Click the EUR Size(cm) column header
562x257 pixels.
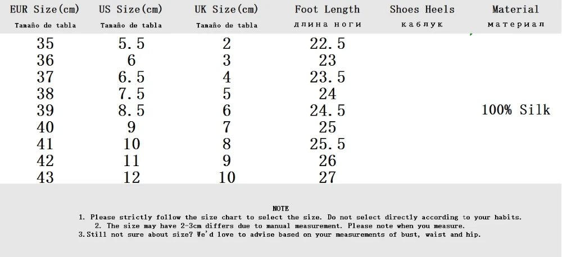coord(45,10)
